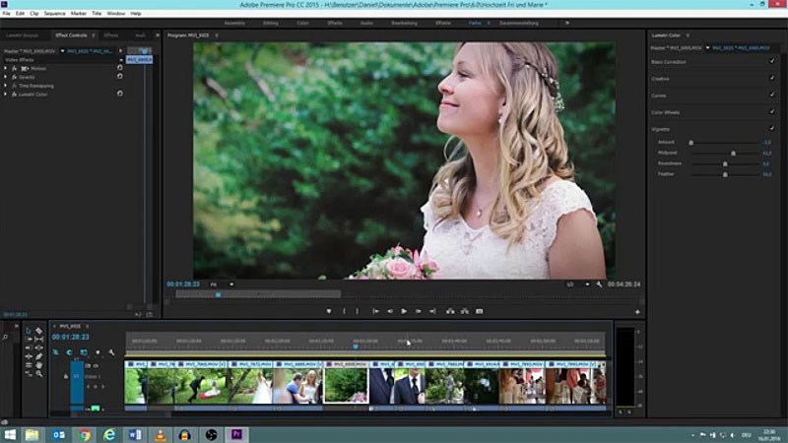
Task: Add a marker from the program monitor
Action: pyautogui.click(x=329, y=311)
